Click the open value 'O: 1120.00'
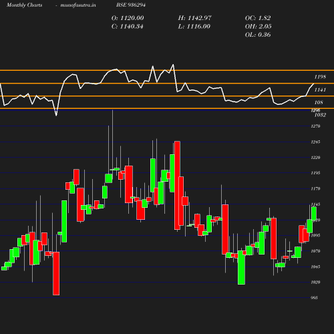334x334 pixels. 128,18
